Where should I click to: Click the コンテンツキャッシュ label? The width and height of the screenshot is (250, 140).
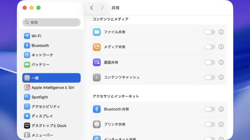tap(122, 77)
